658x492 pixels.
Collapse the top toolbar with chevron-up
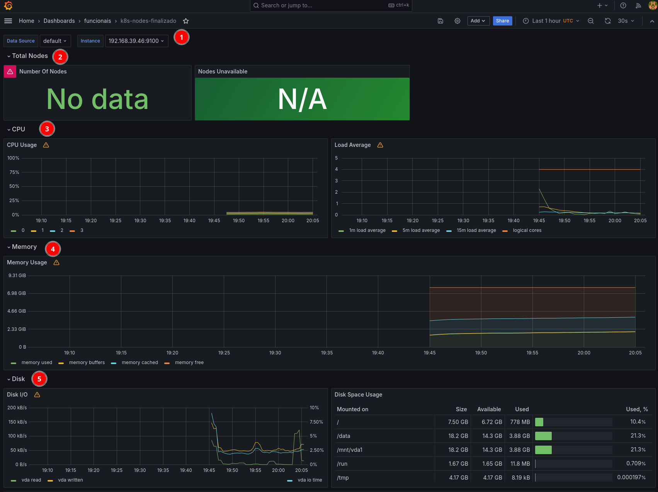tap(652, 21)
